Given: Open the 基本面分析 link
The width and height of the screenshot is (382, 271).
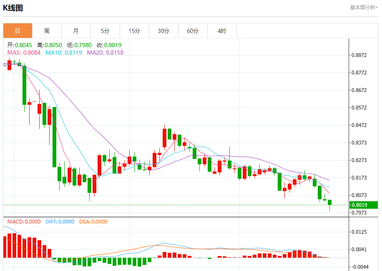Looking at the screenshot, I should tap(364, 8).
